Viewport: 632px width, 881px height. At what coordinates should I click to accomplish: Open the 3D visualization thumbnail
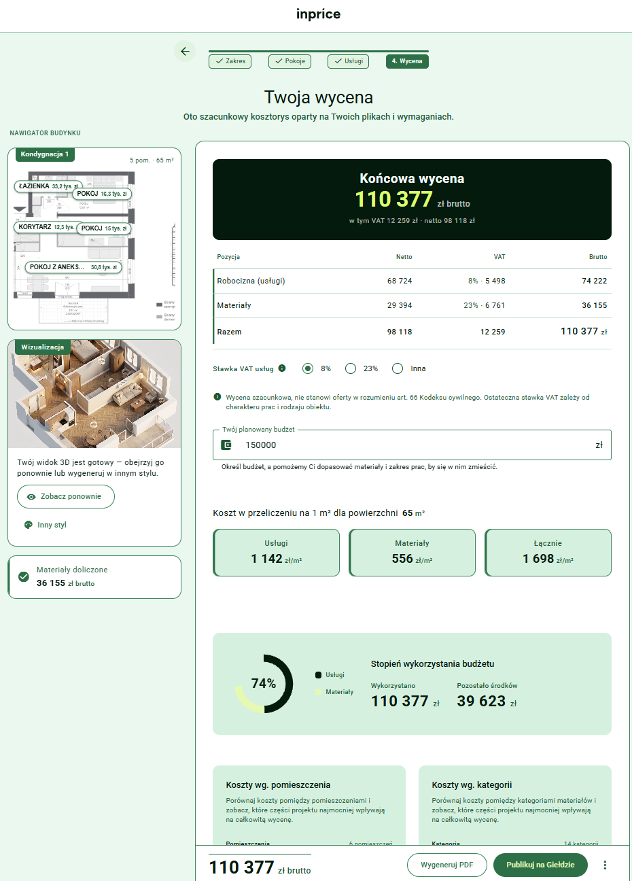pos(94,394)
